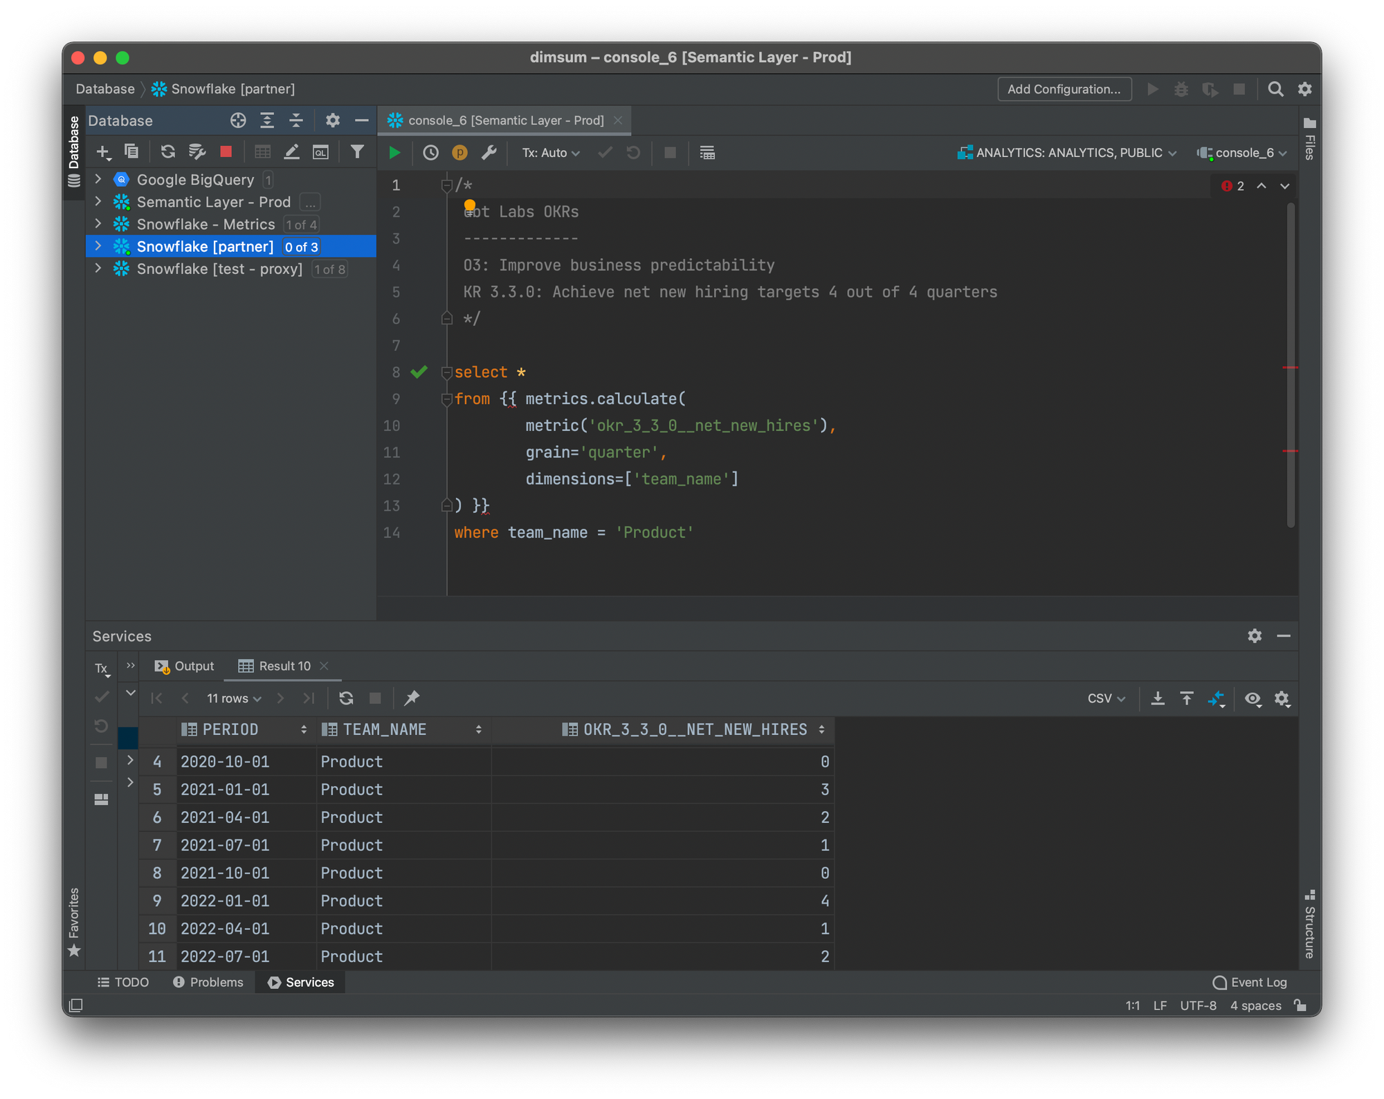The width and height of the screenshot is (1384, 1099).
Task: Run the query with green Execute button
Action: click(x=394, y=153)
